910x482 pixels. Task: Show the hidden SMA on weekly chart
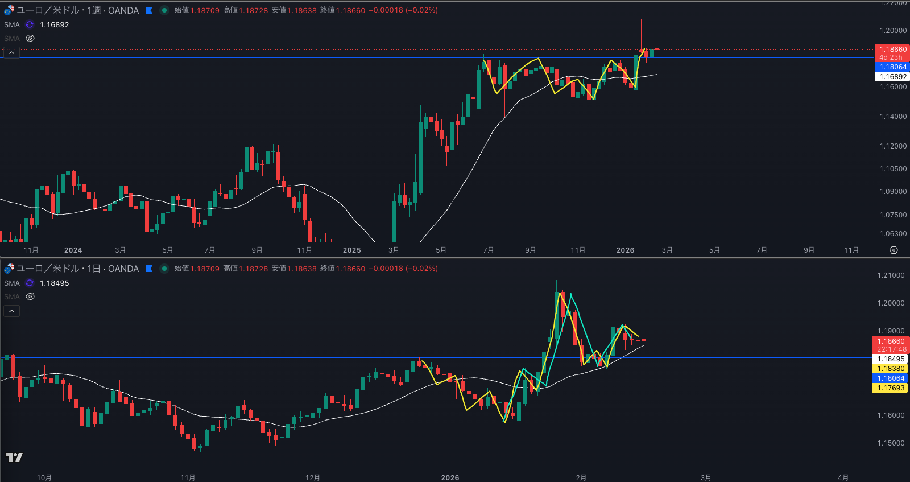tap(30, 39)
